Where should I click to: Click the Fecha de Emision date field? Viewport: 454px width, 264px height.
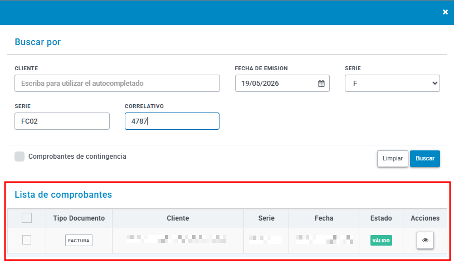pyautogui.click(x=282, y=84)
